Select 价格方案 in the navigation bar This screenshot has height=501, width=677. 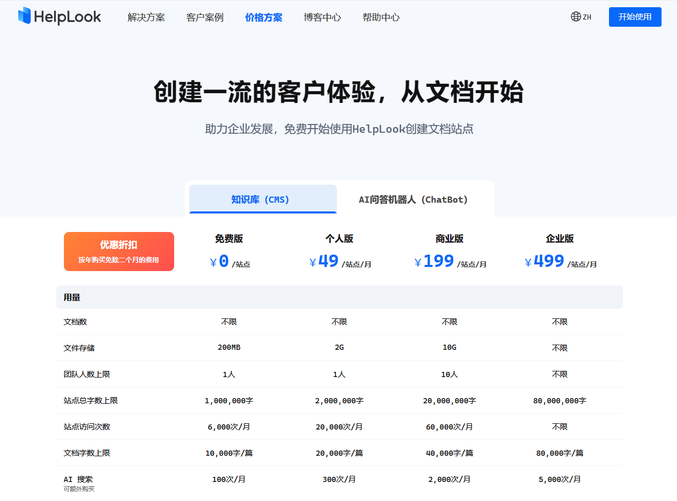264,17
